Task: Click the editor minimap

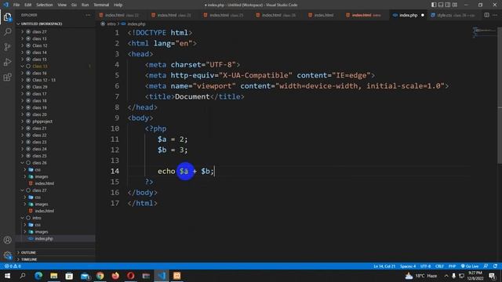Action: (485, 31)
